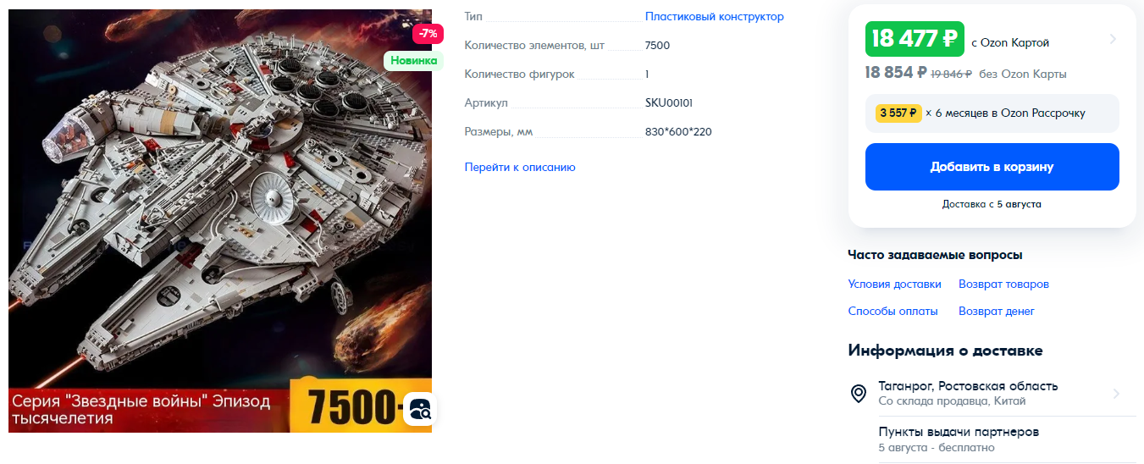Click the green 18 477 ₽ price tag
Screen dimensions: 1144x464
[x=915, y=39]
